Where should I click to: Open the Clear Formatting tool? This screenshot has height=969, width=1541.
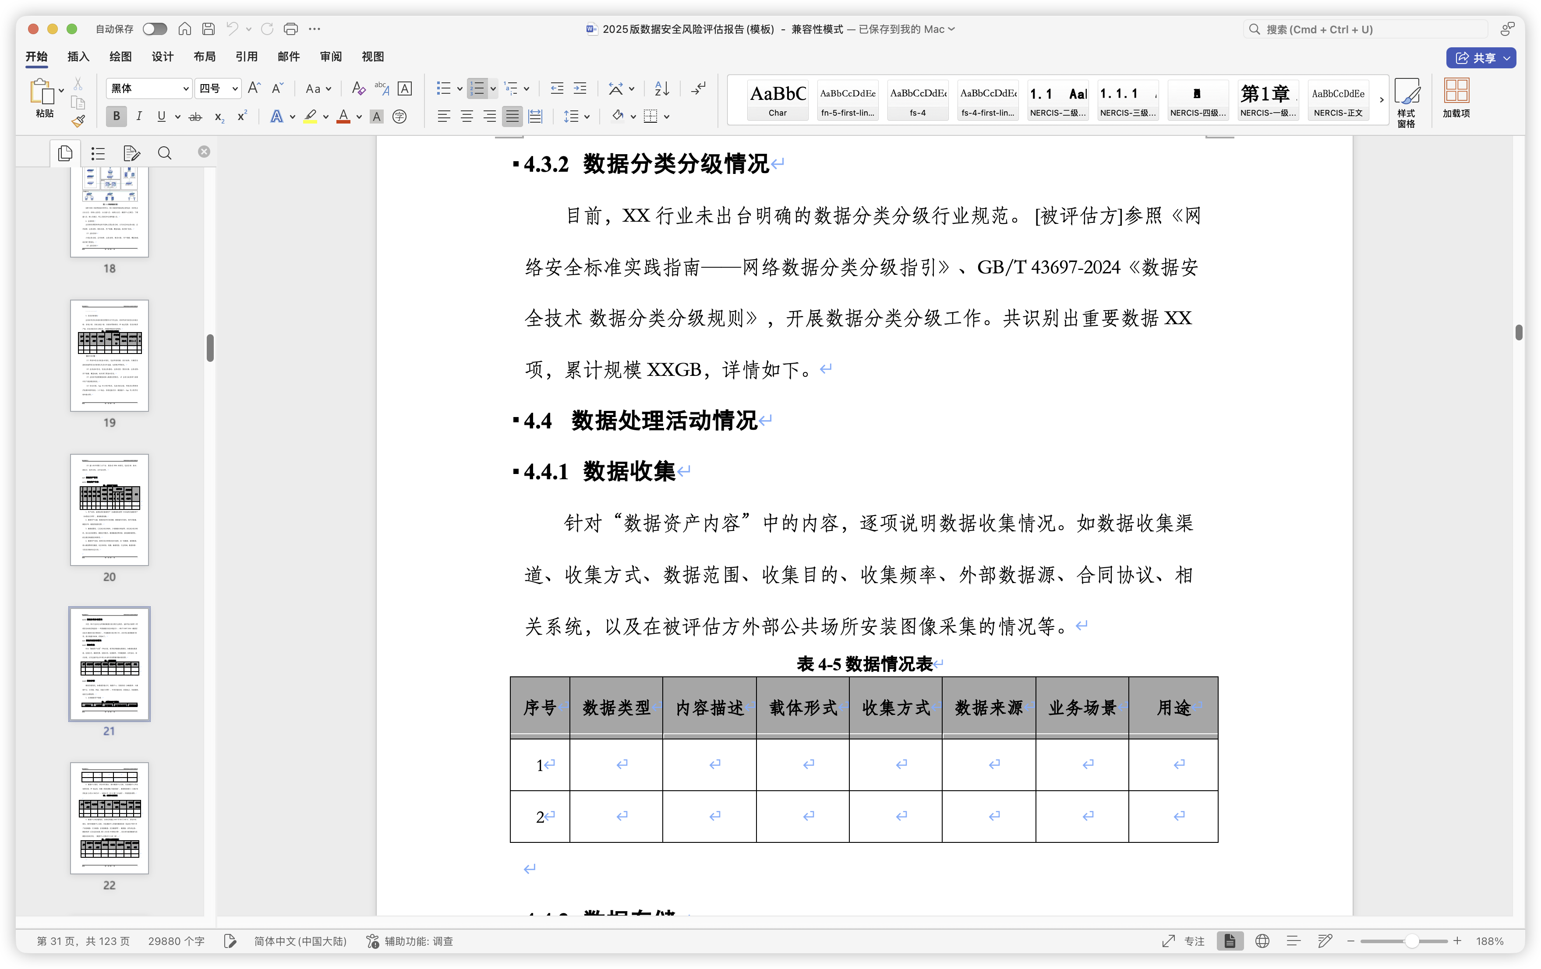click(358, 88)
